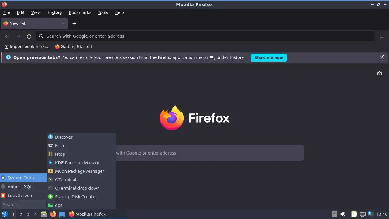Launch QTerminal drop down
The image size is (389, 219).
[82, 188]
